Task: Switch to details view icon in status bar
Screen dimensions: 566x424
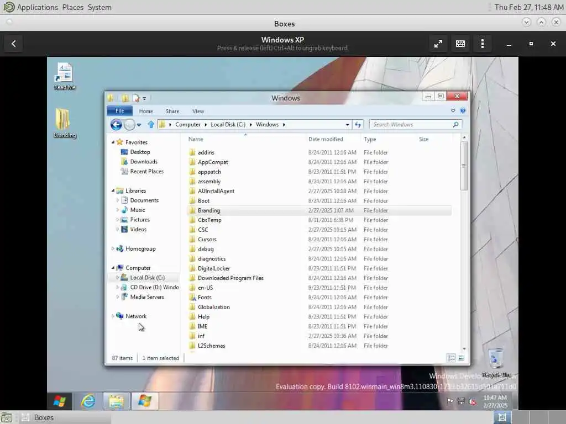Action: pyautogui.click(x=451, y=358)
